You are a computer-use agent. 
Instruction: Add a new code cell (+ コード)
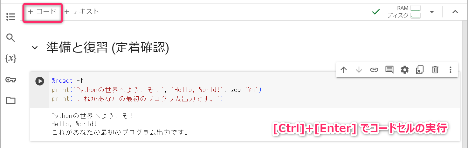(42, 12)
